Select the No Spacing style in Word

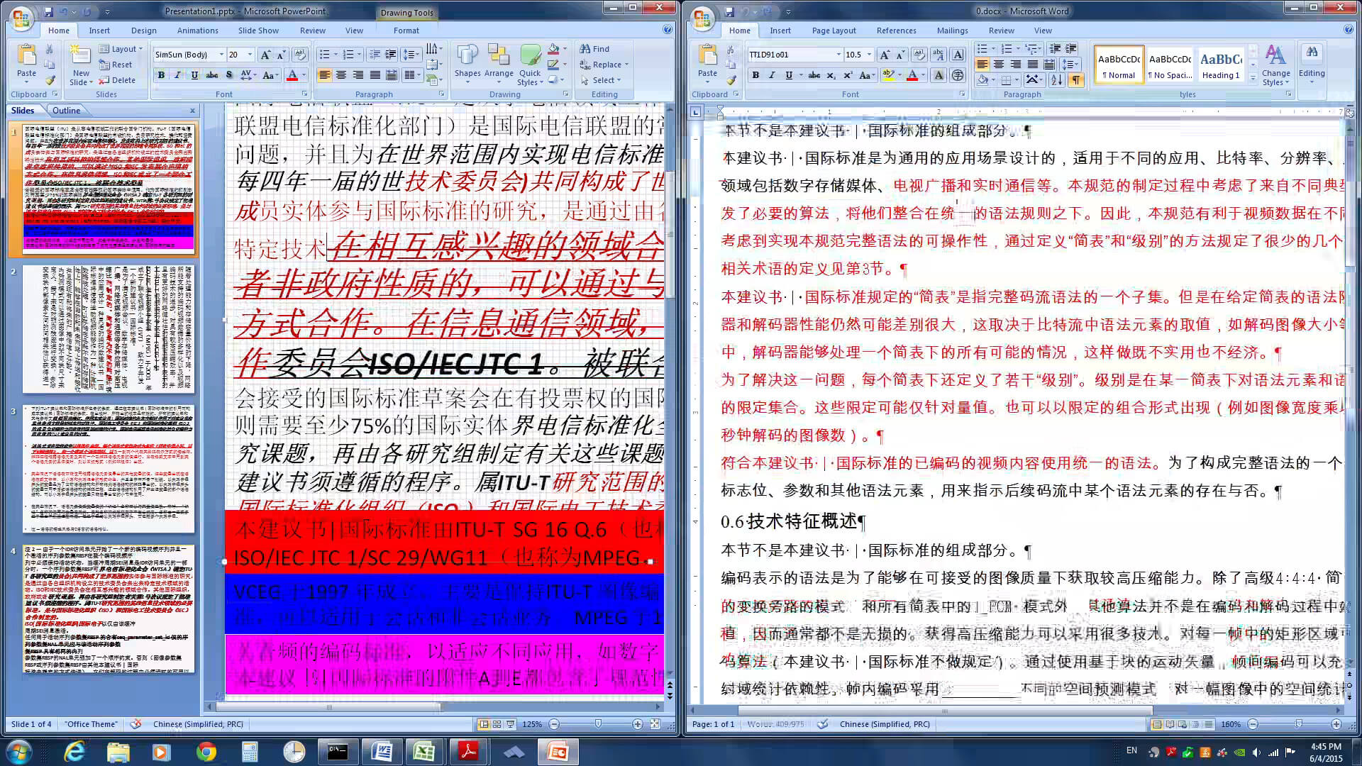pos(1170,65)
